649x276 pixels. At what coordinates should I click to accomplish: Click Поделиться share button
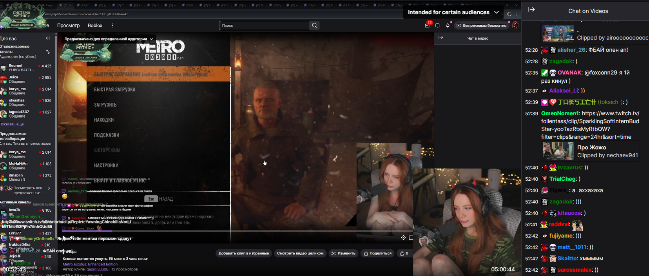(x=378, y=253)
